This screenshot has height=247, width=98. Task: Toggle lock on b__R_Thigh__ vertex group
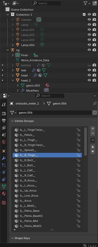[x=78, y=155]
